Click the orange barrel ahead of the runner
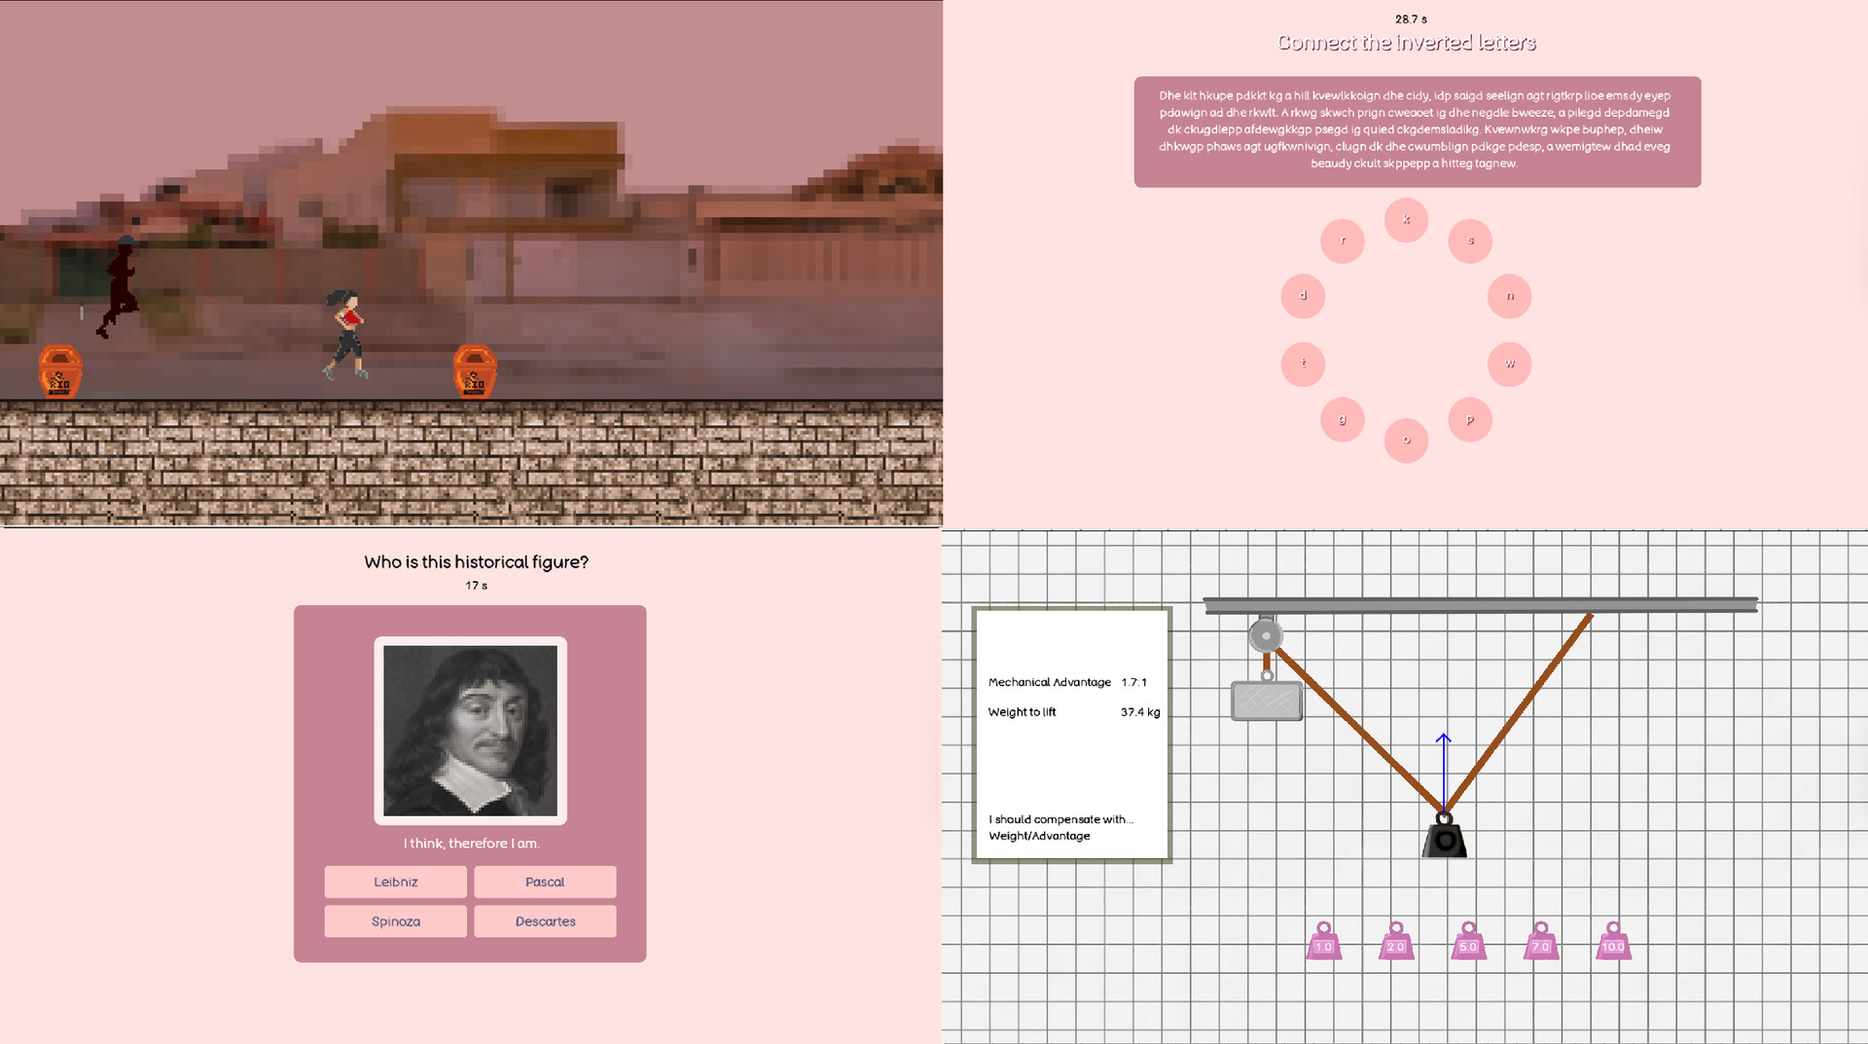The width and height of the screenshot is (1868, 1044). (475, 372)
